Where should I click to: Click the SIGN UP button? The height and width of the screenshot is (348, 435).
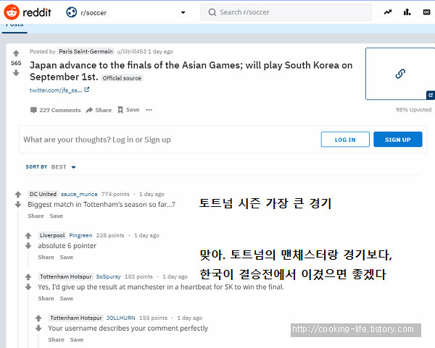click(x=398, y=139)
